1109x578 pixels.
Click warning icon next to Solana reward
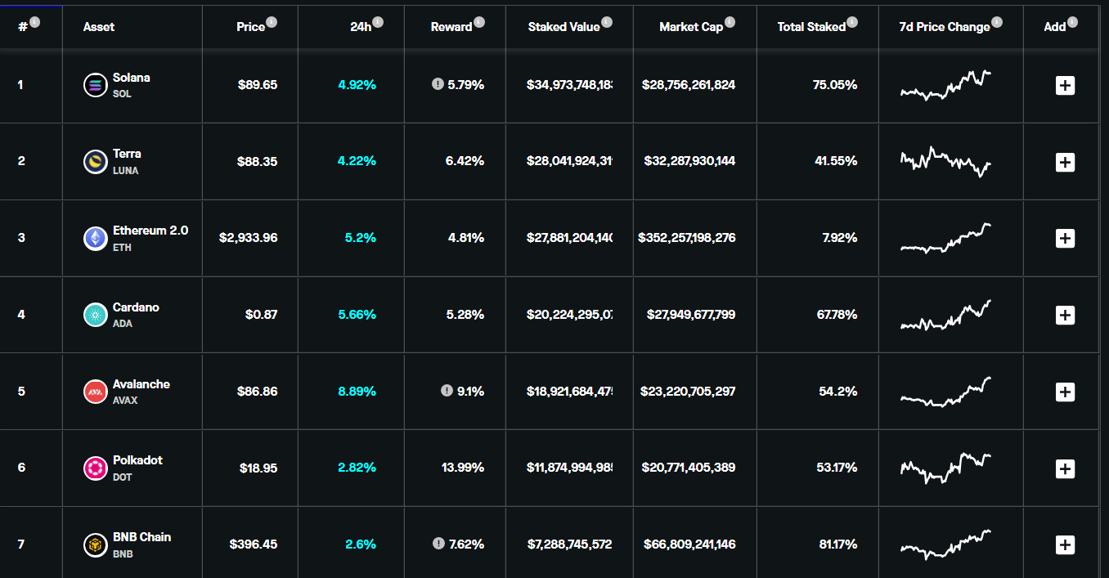coord(438,84)
